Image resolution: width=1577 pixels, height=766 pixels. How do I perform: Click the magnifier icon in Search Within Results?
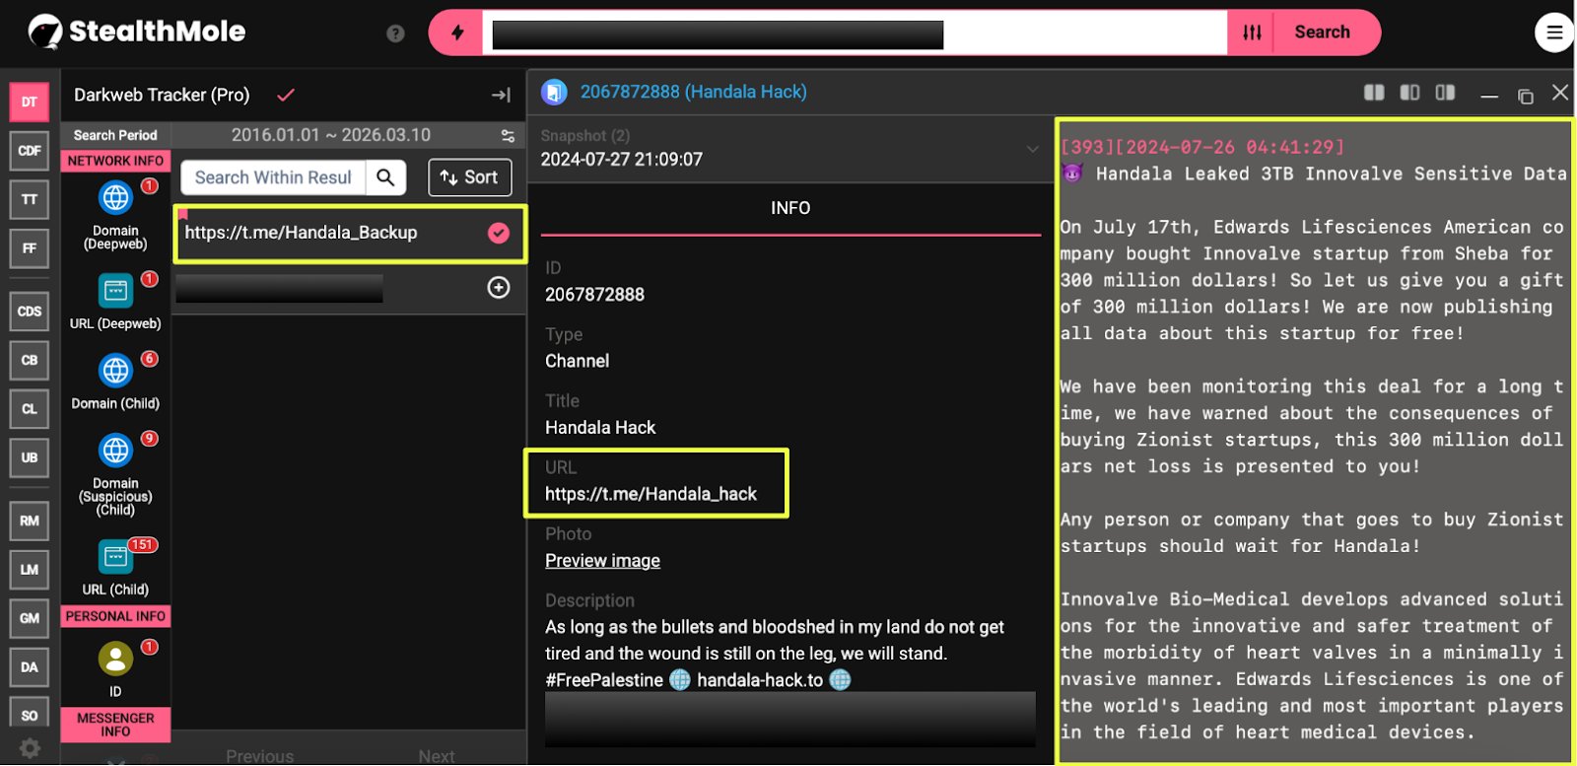tap(385, 177)
